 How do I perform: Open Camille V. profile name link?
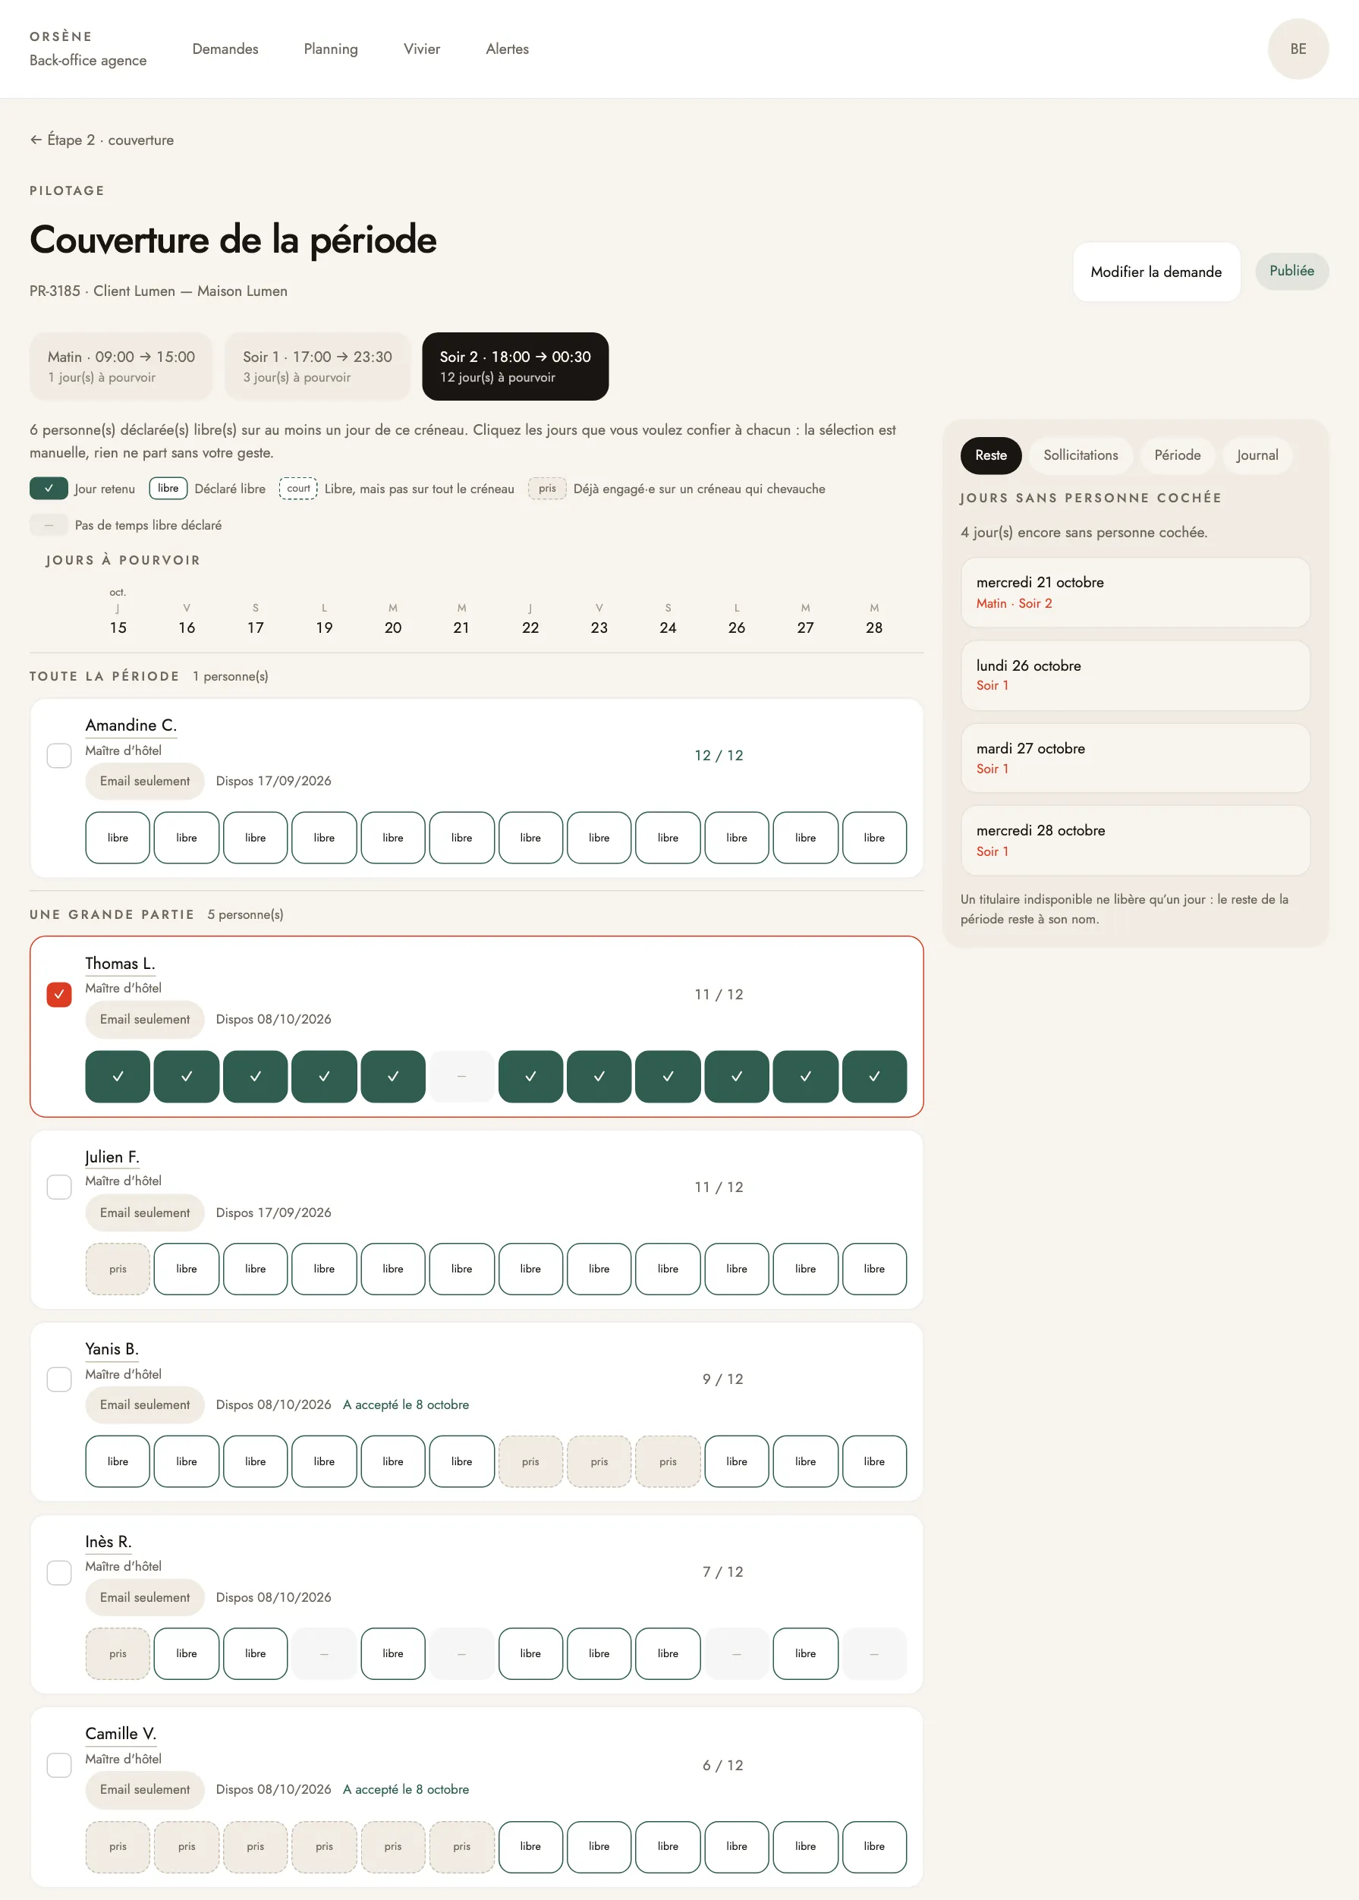pos(121,1734)
